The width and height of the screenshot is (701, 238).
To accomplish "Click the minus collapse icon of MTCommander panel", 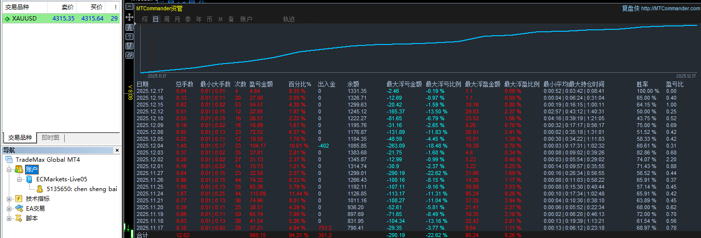I will pos(129,7).
